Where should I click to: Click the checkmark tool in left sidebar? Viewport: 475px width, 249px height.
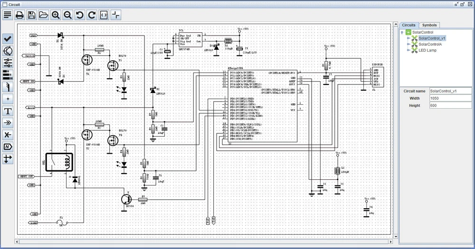[x=8, y=39]
